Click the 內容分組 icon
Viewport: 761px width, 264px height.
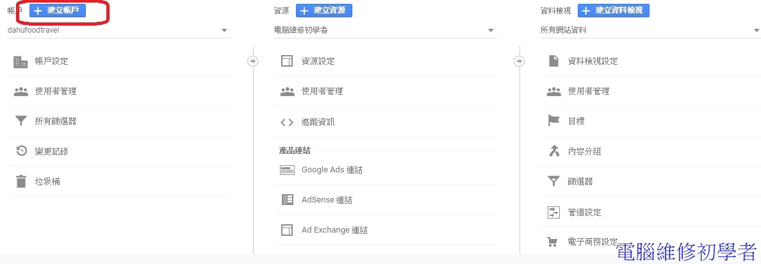coord(553,151)
